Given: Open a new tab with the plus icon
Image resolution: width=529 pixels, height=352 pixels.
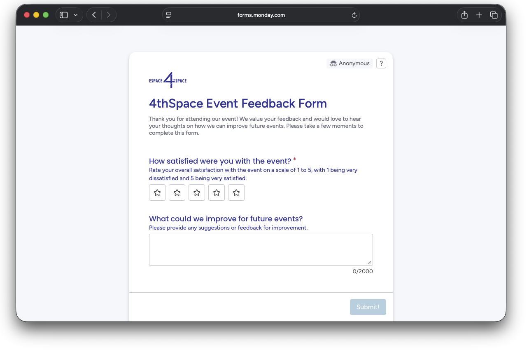Looking at the screenshot, I should [x=479, y=15].
